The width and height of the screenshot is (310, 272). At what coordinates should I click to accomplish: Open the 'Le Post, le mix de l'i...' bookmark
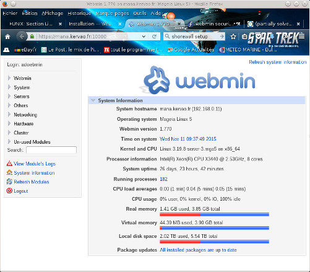click(x=70, y=50)
